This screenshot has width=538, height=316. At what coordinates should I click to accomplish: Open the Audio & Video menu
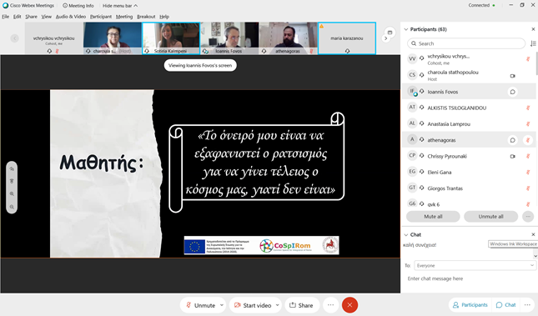[x=71, y=17]
